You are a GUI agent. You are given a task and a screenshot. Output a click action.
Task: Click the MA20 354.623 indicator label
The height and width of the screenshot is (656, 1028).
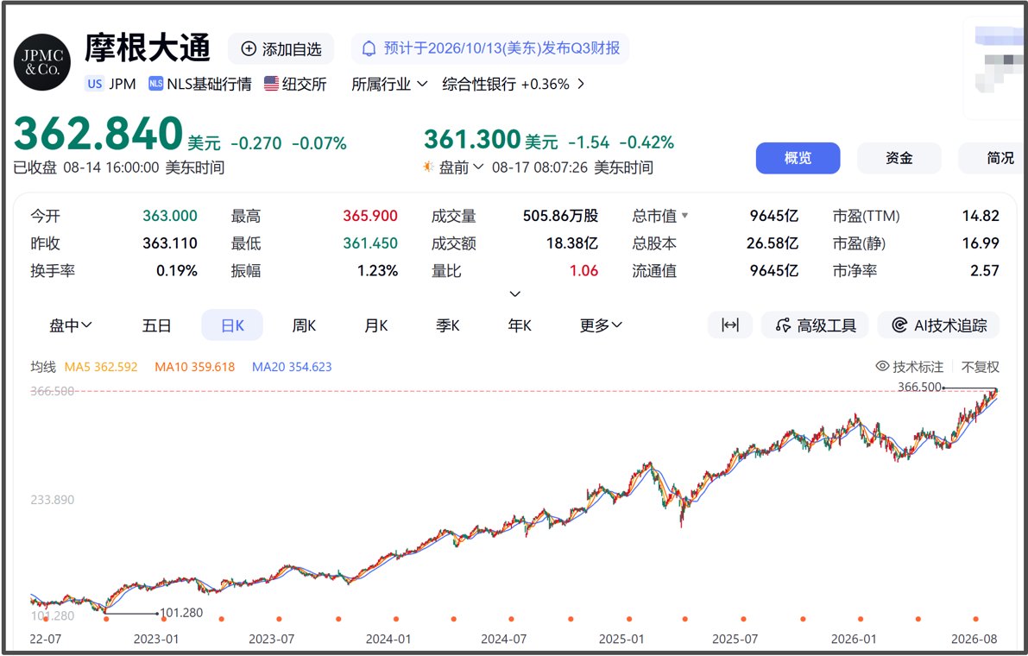click(292, 367)
